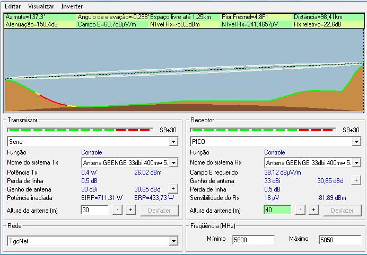Click the transmitter S9+30 signal meter

point(80,130)
